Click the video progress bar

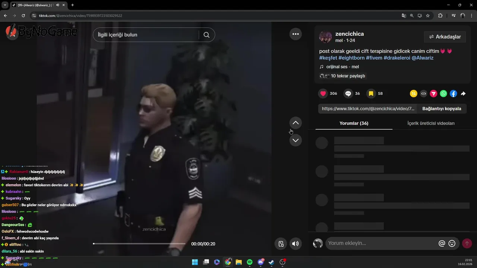(x=139, y=244)
